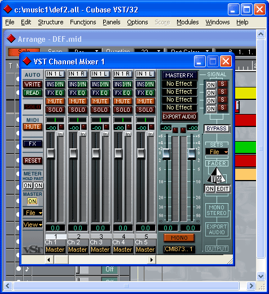This screenshot has height=294, width=269.
Task: Toggle METER HOLD ON button
Action: [x=28, y=185]
